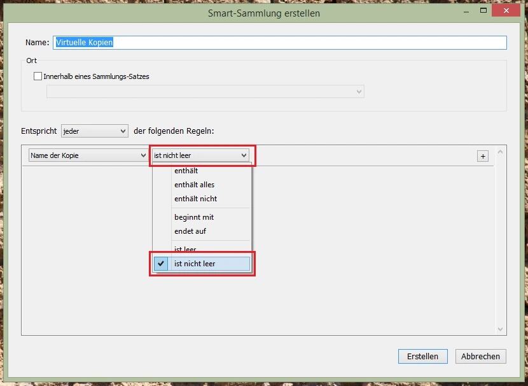Click rules list scrollbar down arrow
This screenshot has width=528, height=386.
[x=501, y=329]
